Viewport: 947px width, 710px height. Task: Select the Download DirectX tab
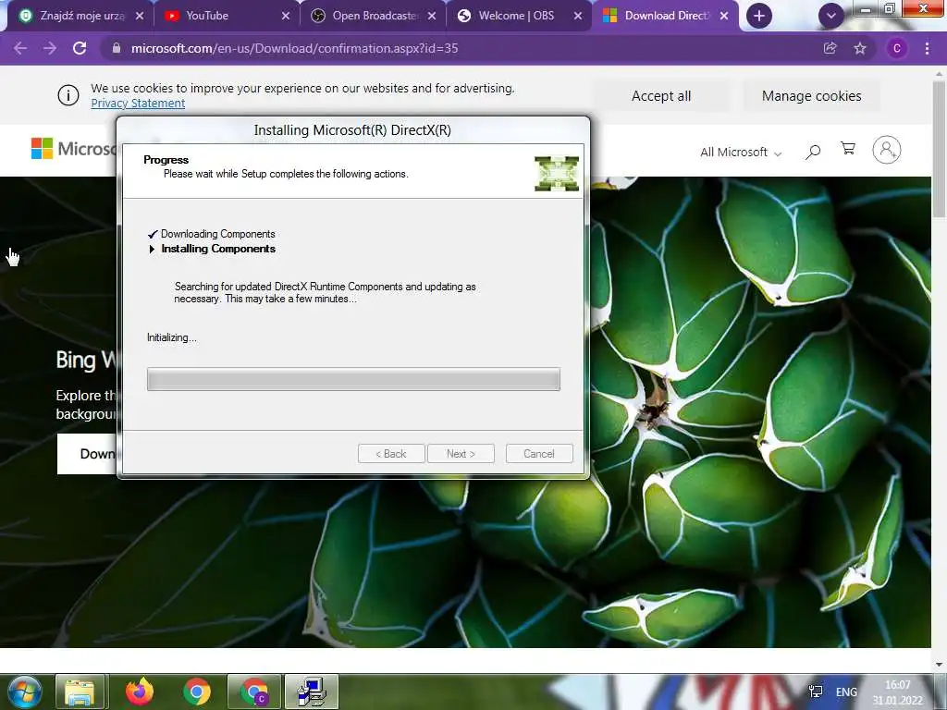(664, 16)
